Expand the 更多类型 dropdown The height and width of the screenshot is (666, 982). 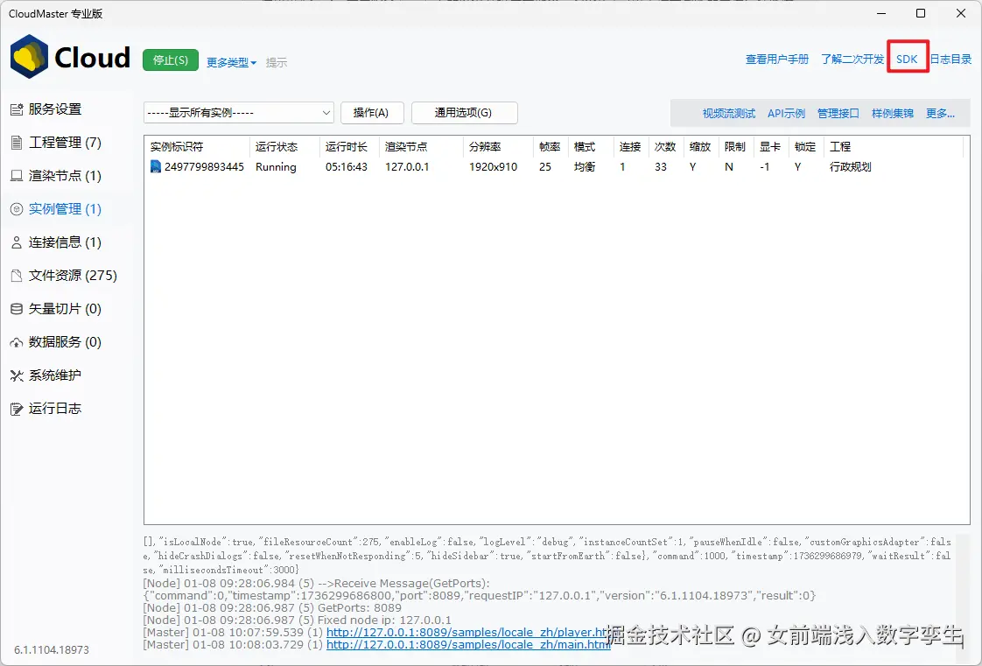232,63
